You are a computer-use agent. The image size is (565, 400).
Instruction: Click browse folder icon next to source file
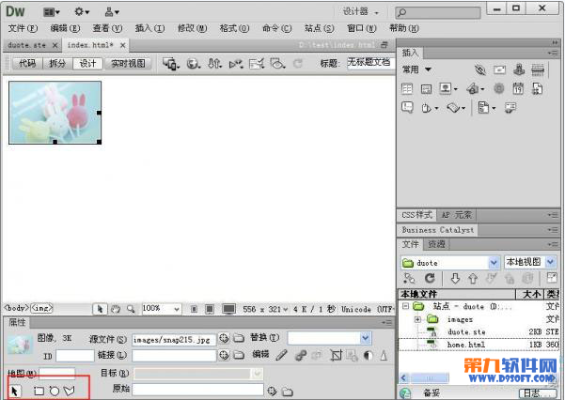tap(238, 338)
